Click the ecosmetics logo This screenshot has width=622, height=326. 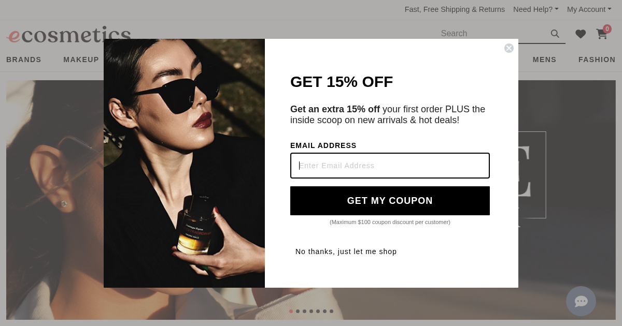[68, 35]
